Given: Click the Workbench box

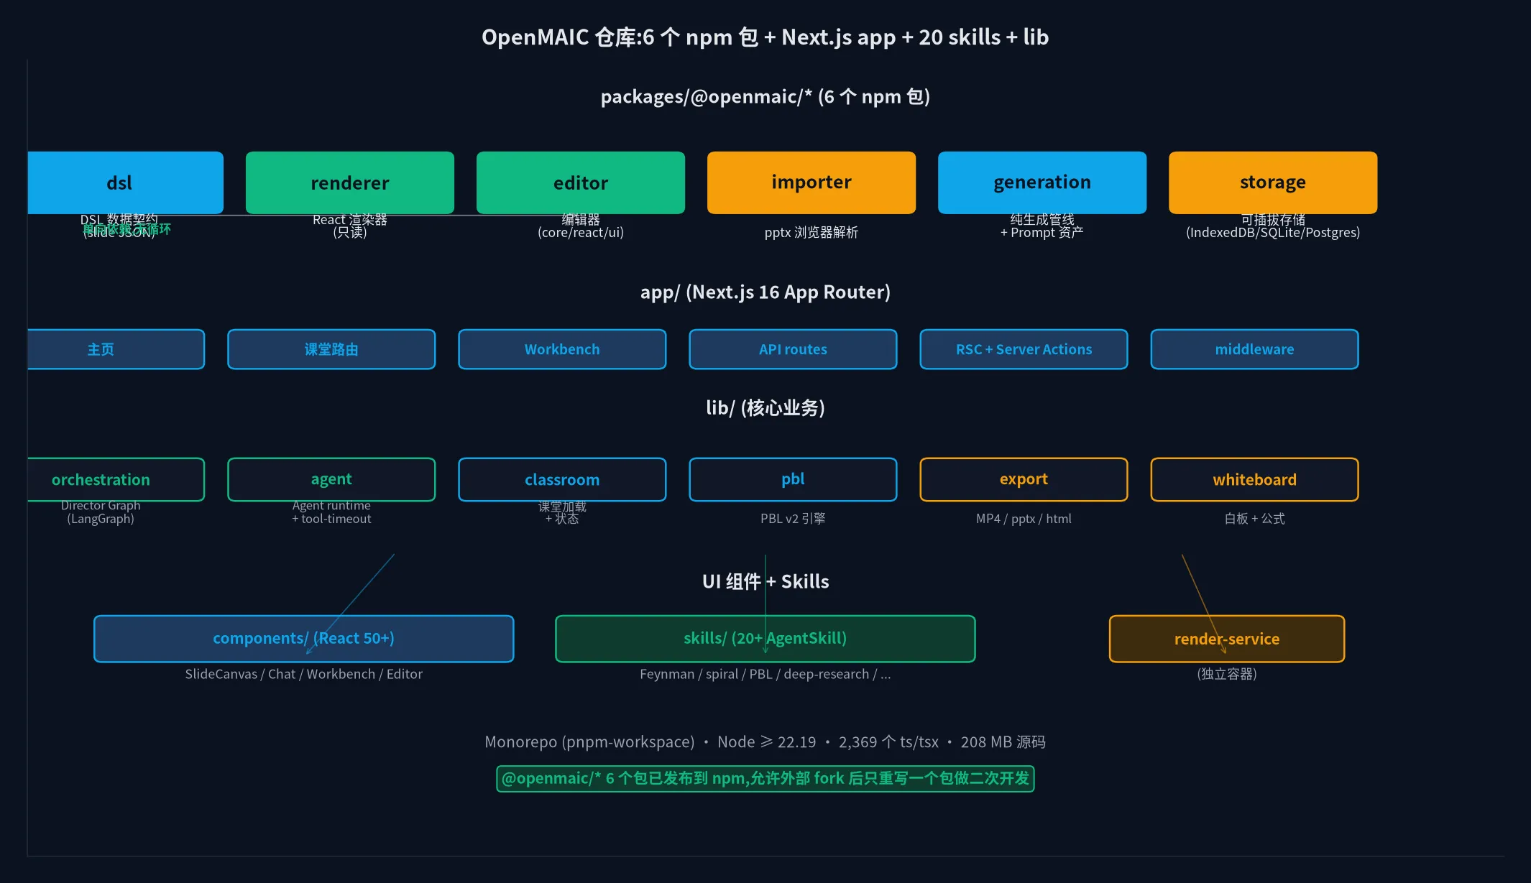Looking at the screenshot, I should (x=562, y=349).
